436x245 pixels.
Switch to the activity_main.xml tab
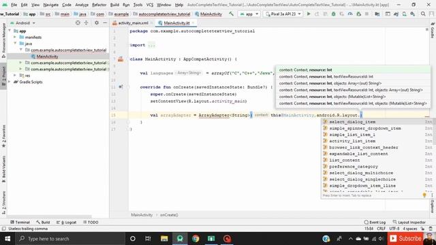click(x=133, y=23)
